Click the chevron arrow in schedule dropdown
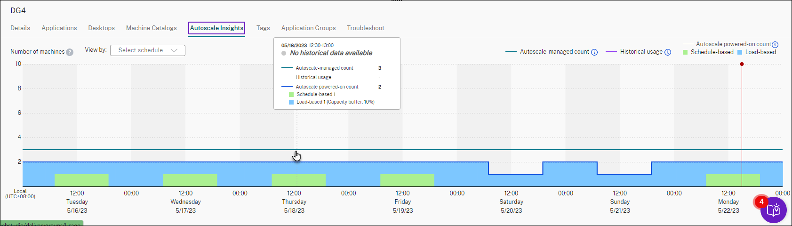Screen dimensions: 792x226 pos(175,50)
